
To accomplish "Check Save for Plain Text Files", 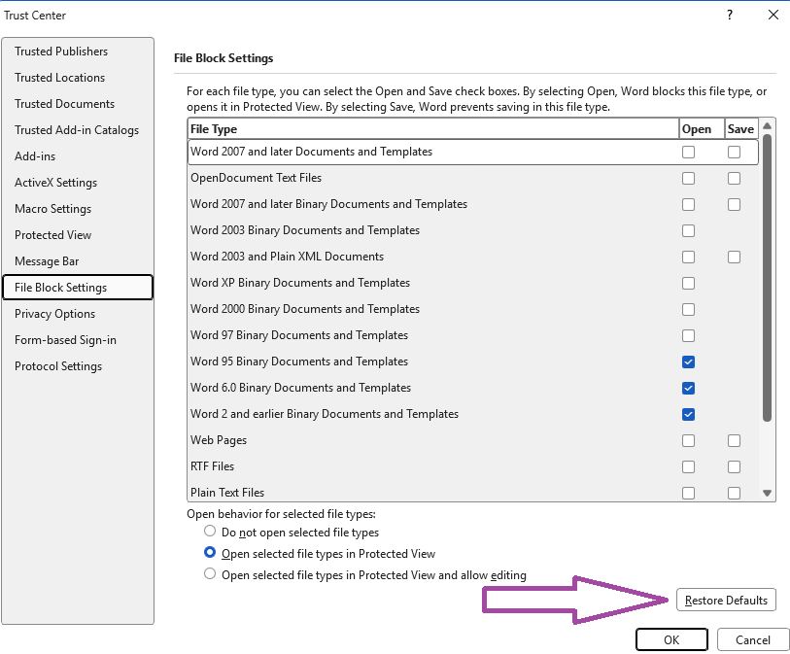I will [734, 493].
